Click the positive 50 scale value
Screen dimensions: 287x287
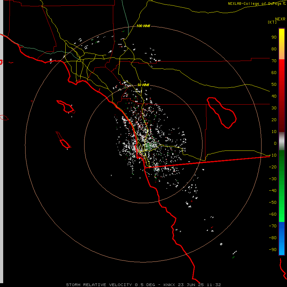274,85
